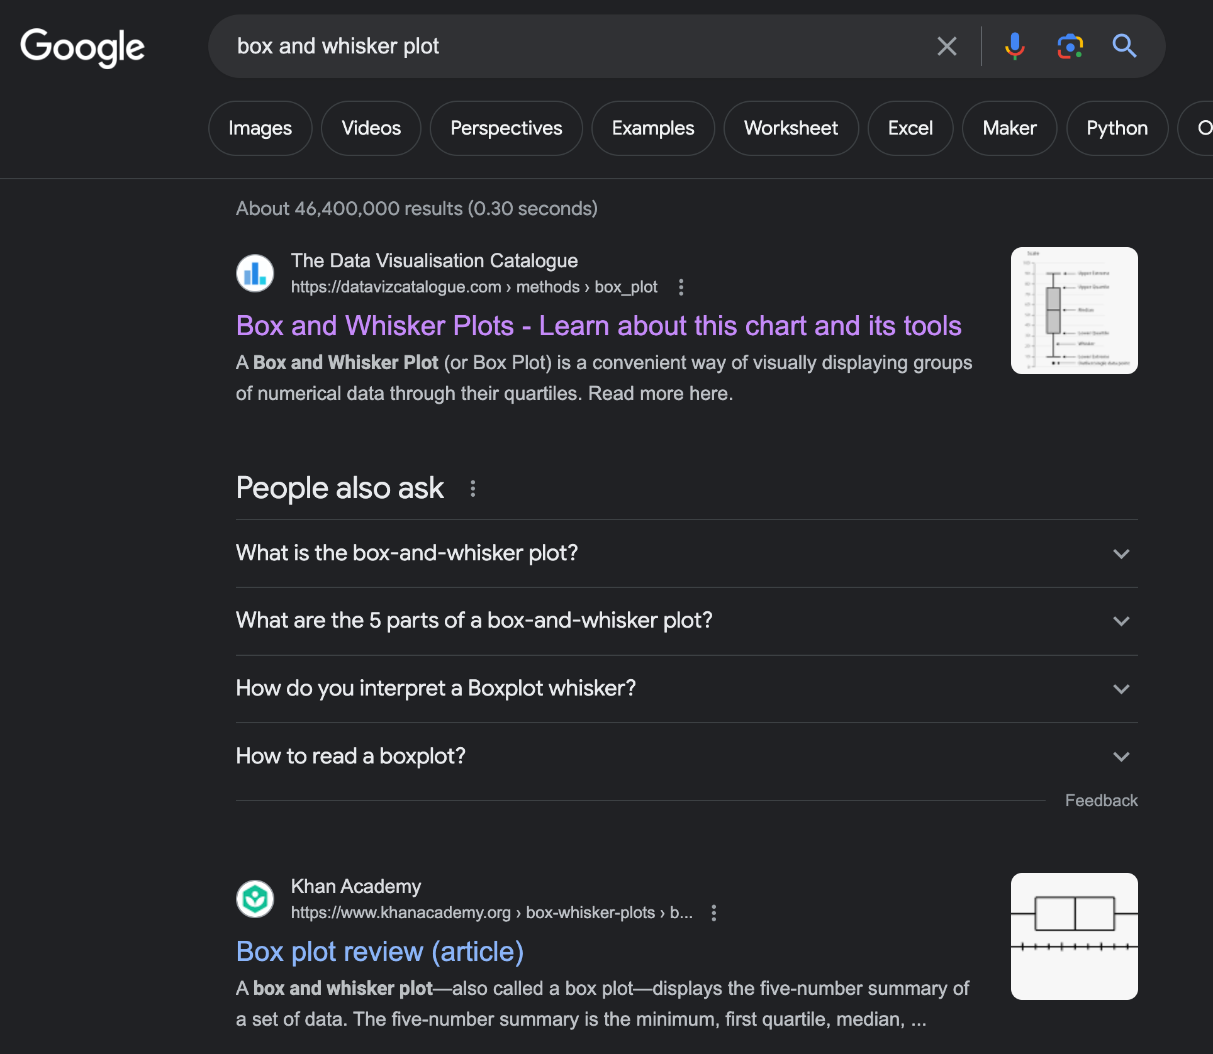Open options menu for Khan Academy result

713,913
